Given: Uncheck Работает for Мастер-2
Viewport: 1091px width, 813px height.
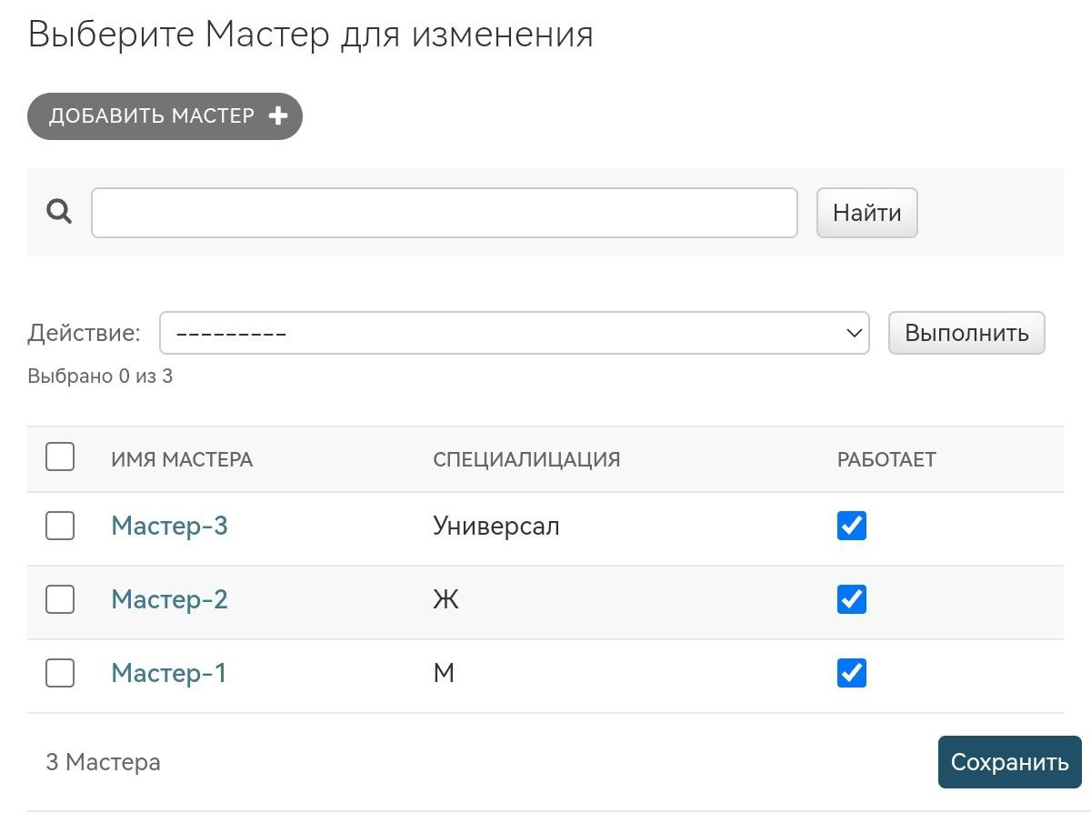Looking at the screenshot, I should (x=852, y=599).
